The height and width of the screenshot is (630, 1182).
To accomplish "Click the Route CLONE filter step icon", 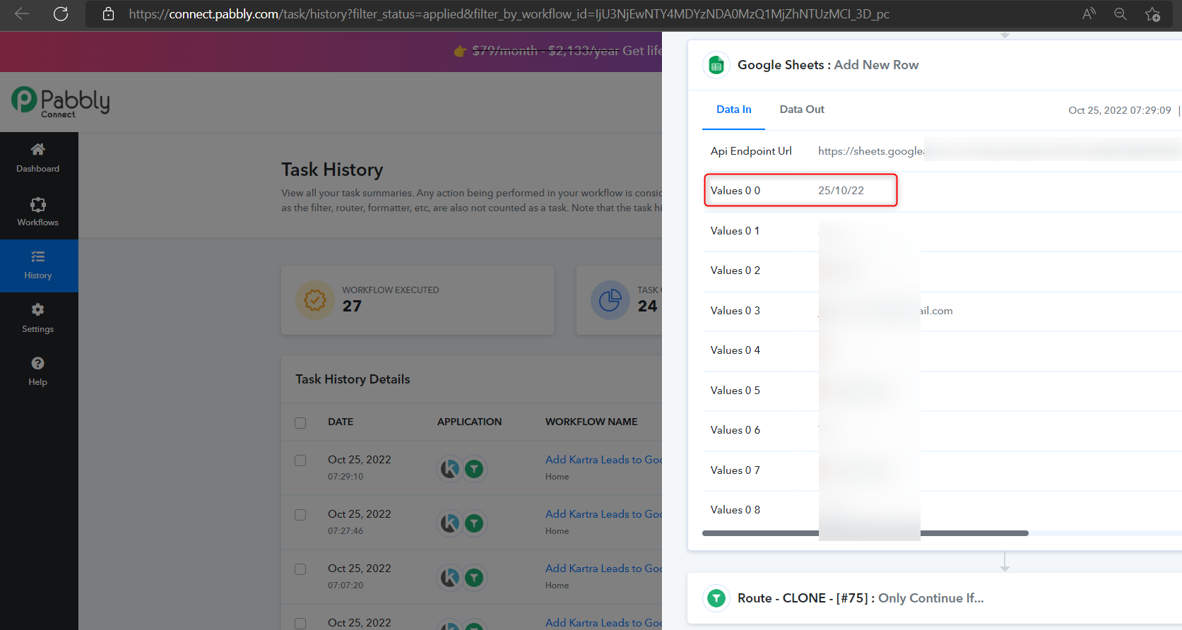I will coord(716,598).
